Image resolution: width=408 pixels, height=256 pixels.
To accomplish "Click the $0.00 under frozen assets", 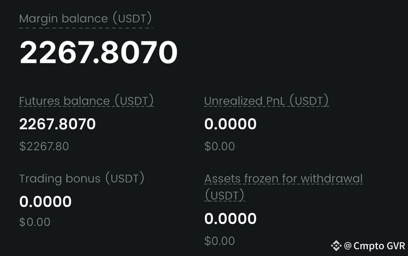I will (x=220, y=241).
